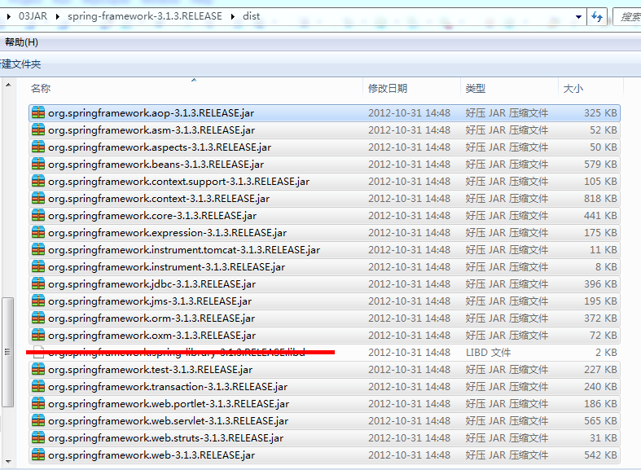Click the context.support-3.1.3.RELEASE.jar archive icon
This screenshot has height=470, width=641.
[38, 182]
